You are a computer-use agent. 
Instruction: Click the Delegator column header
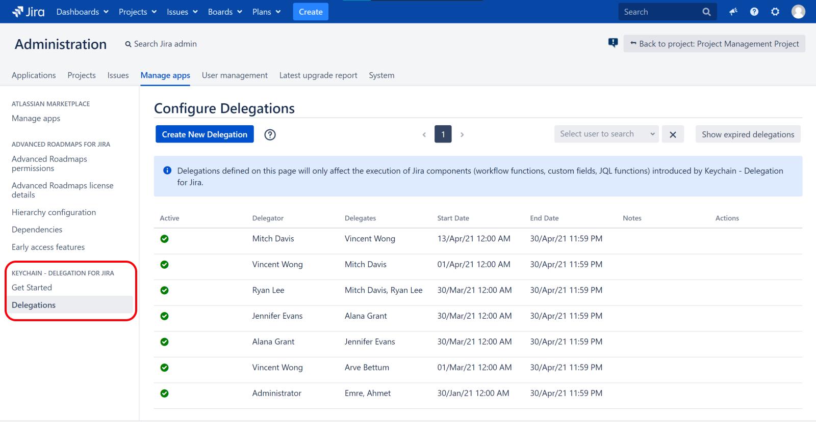click(268, 218)
